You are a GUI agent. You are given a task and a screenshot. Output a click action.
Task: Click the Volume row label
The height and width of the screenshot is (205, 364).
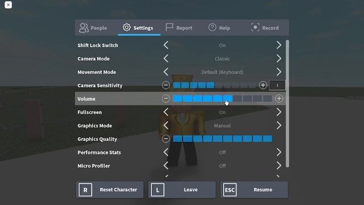pos(86,99)
